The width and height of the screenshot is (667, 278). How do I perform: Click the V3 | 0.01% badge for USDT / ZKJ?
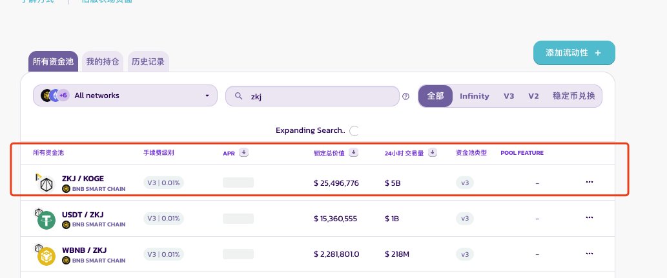coord(163,219)
